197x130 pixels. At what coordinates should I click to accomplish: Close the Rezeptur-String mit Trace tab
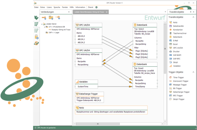(x=106, y=12)
